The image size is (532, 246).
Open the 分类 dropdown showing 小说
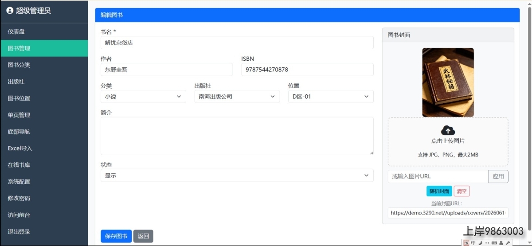[x=143, y=97]
